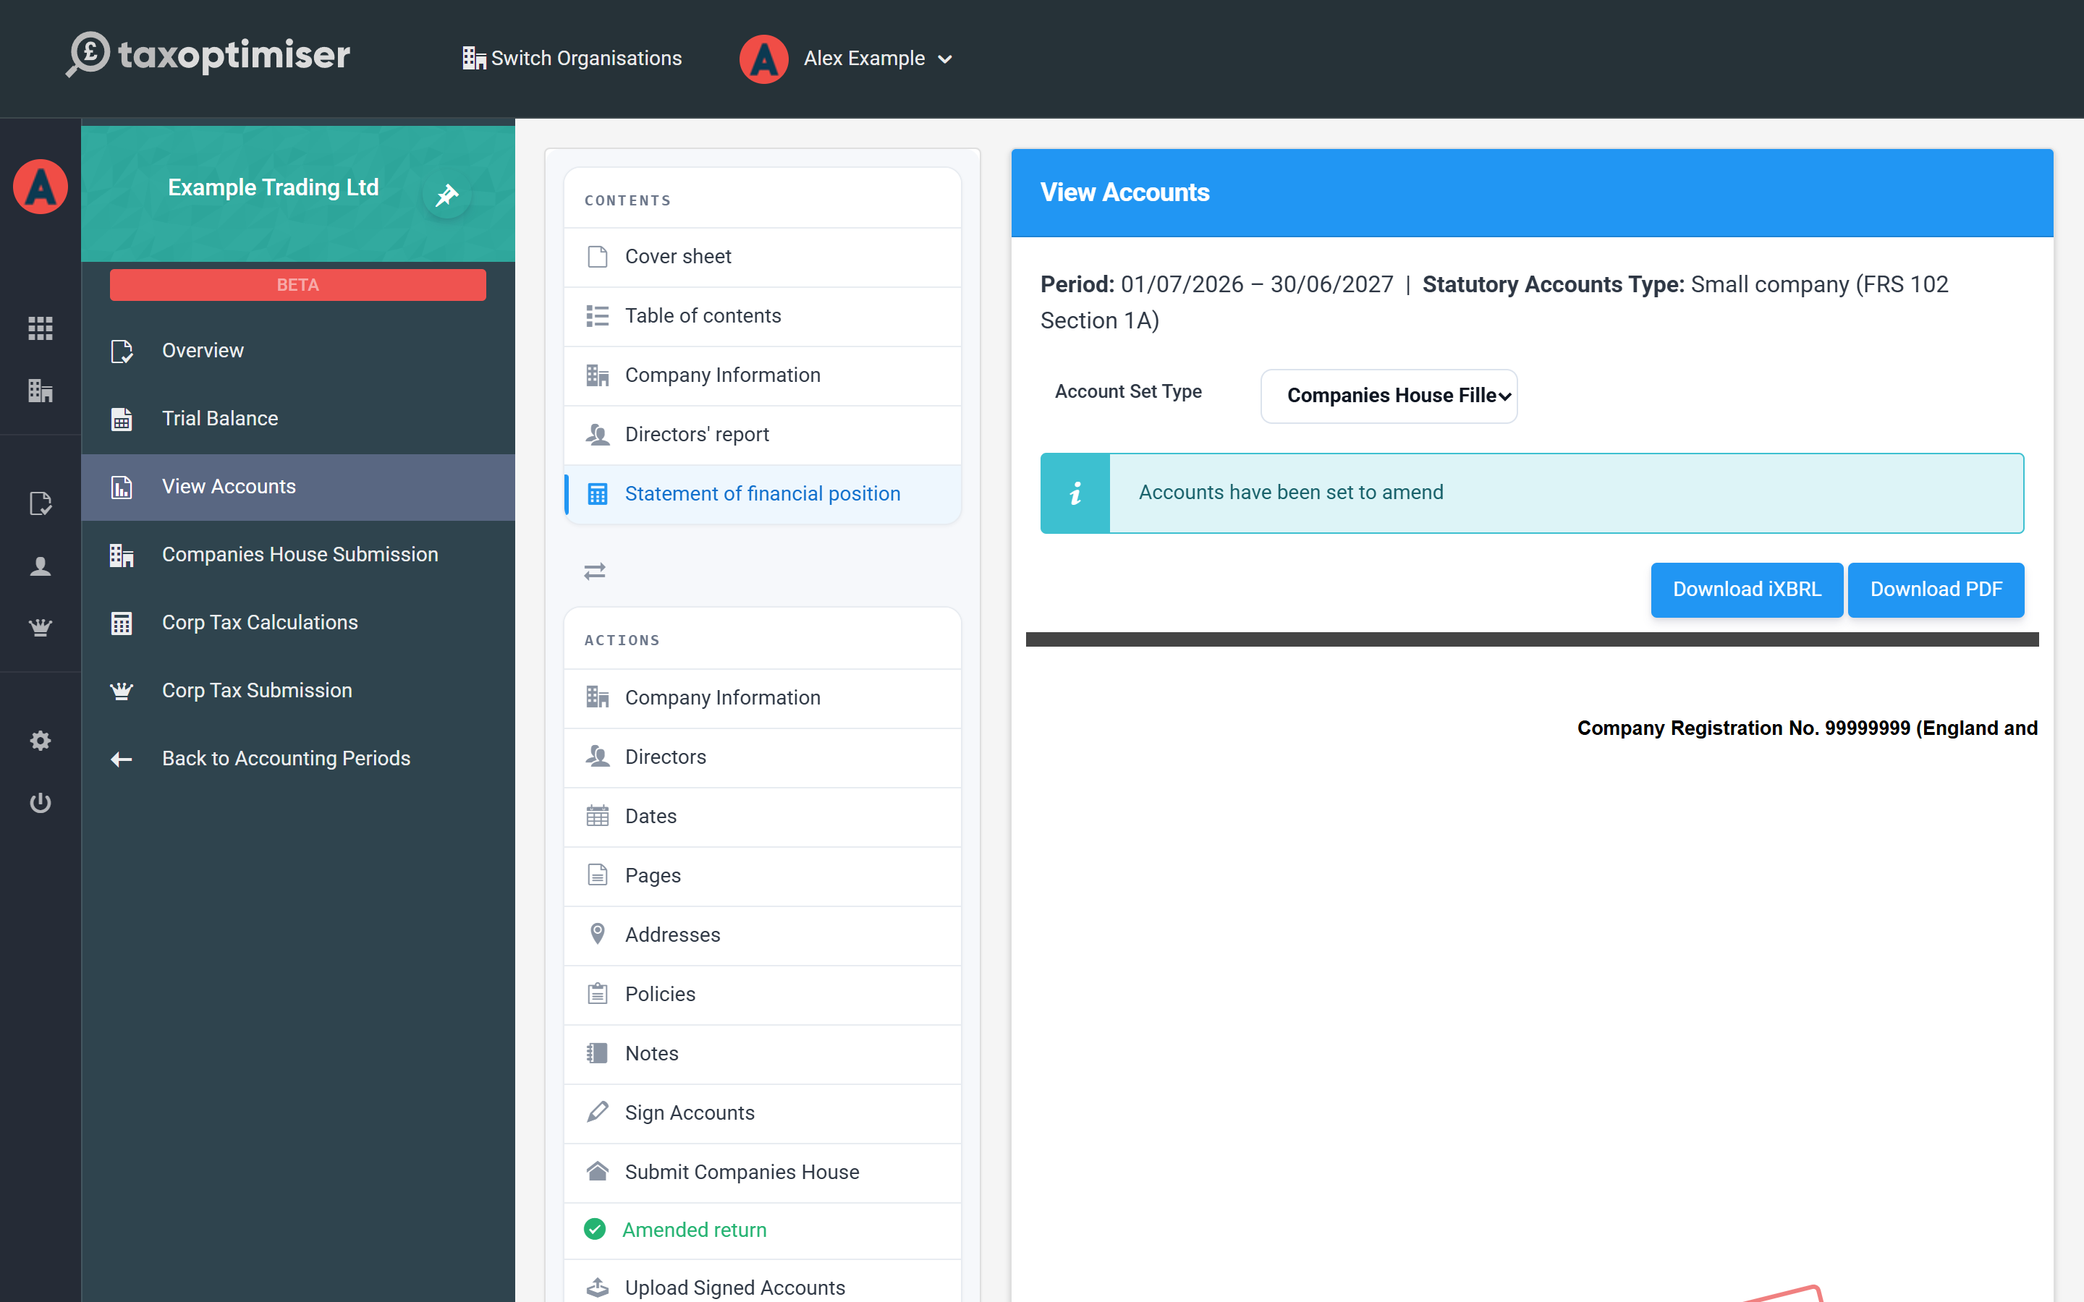Click the swap arrows icon below Contents
2084x1302 pixels.
tap(595, 571)
